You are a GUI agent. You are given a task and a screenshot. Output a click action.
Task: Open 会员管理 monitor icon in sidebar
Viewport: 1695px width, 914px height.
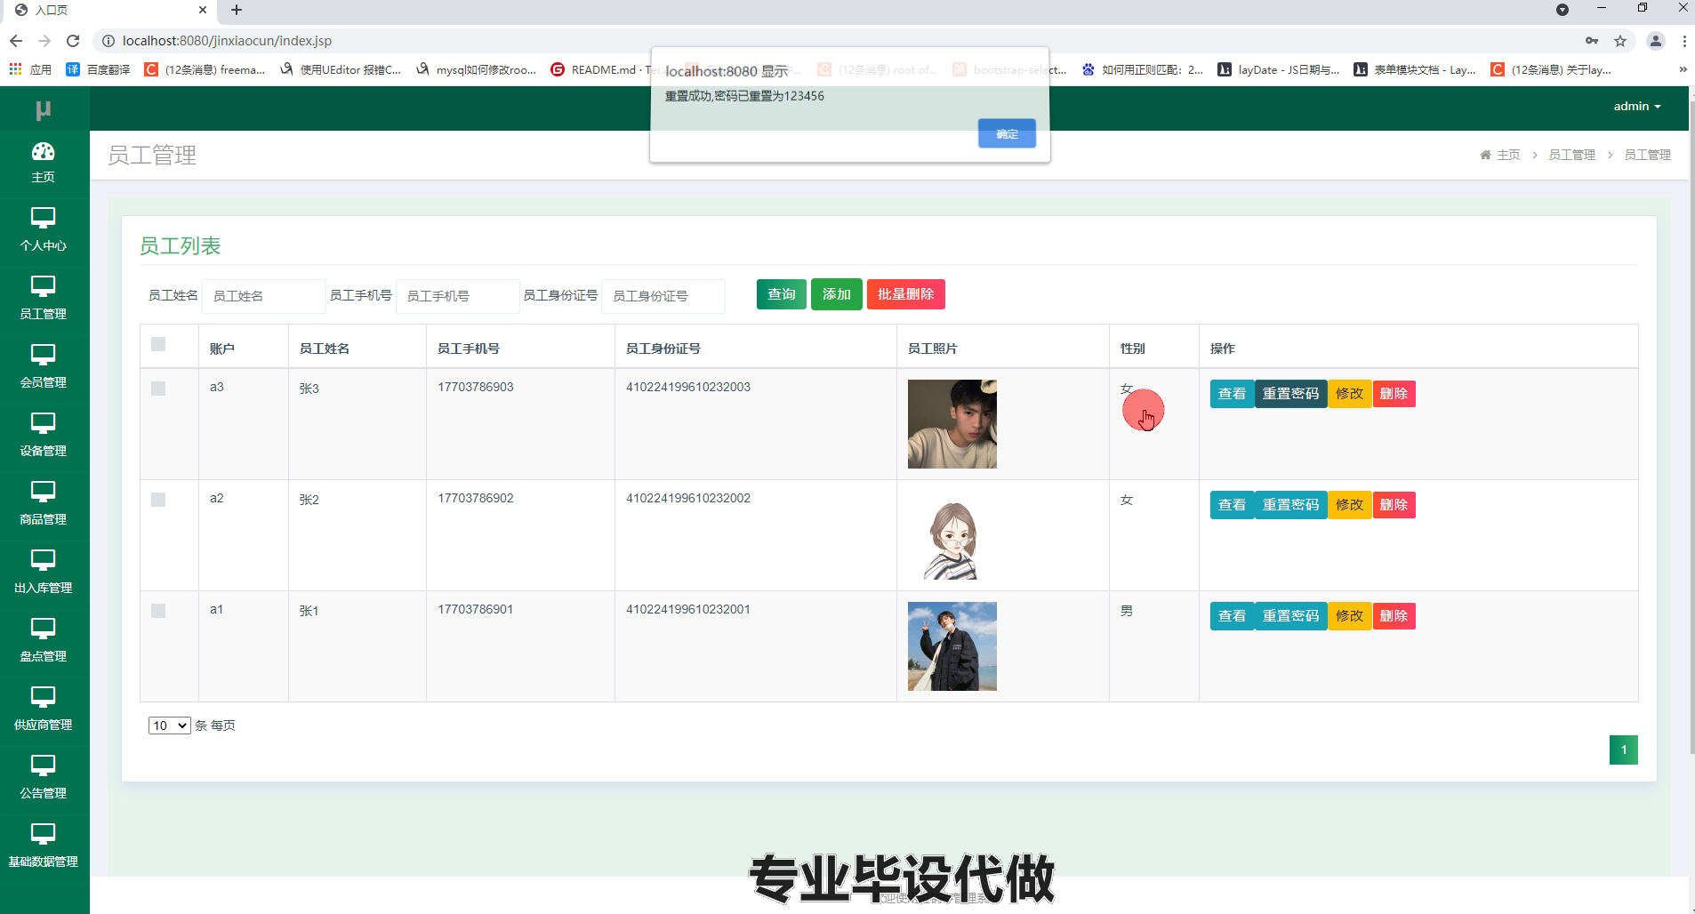[43, 355]
